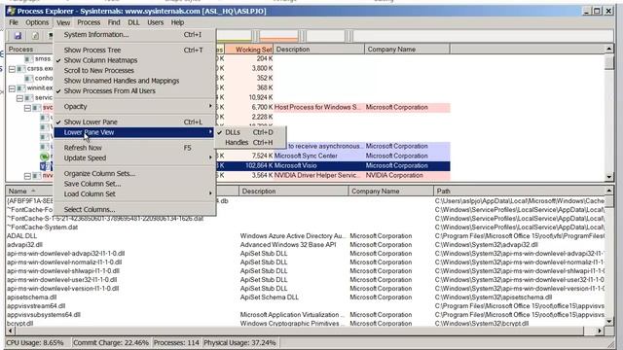The width and height of the screenshot is (623, 350).
Task: Enable Scroll to New Processes
Action: click(x=98, y=71)
